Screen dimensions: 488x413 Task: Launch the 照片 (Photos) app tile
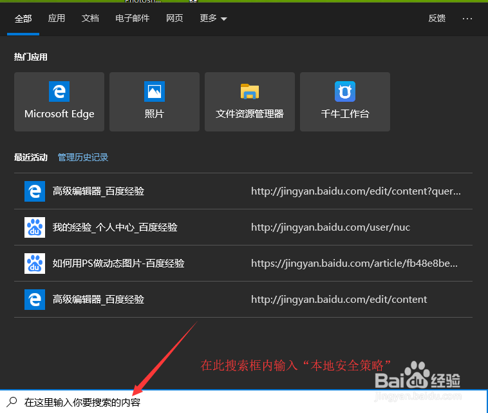pyautogui.click(x=155, y=102)
